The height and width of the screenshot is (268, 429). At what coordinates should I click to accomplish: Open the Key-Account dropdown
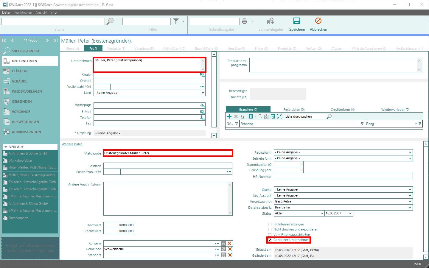(410, 196)
